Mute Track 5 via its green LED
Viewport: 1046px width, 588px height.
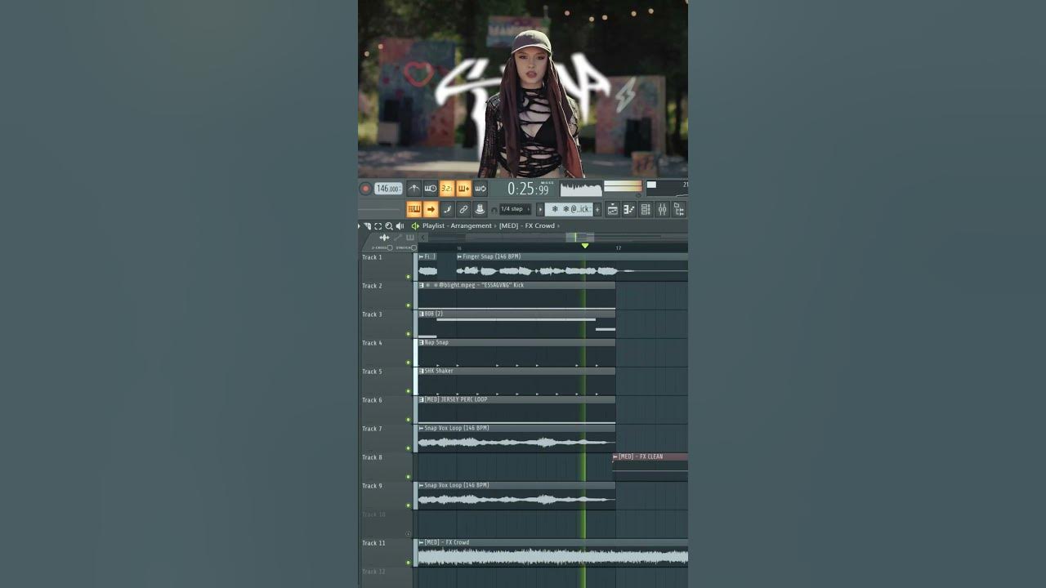pyautogui.click(x=408, y=391)
